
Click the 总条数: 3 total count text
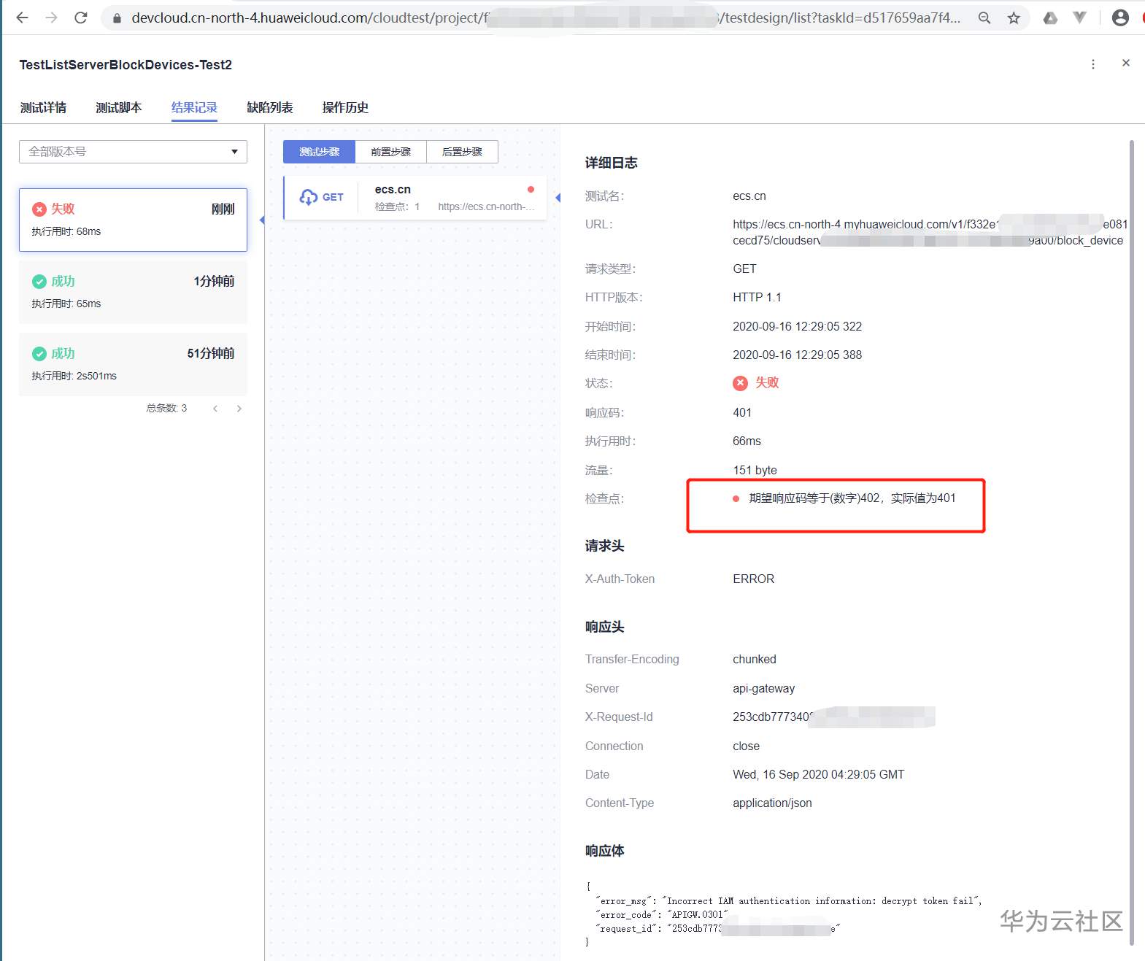point(166,409)
